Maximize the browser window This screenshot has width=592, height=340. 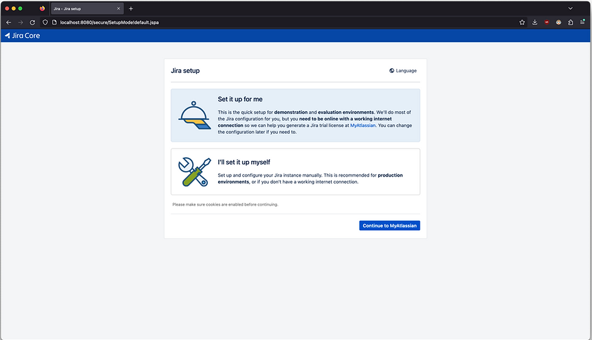[x=21, y=8]
